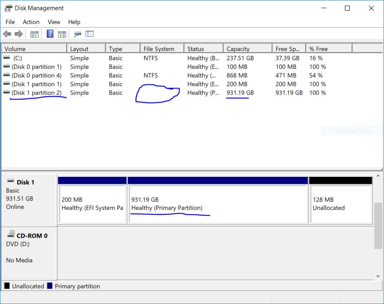Viewport: 384px width, 304px height.
Task: Click Healthy (B... status cell of C:
Action: coord(203,58)
